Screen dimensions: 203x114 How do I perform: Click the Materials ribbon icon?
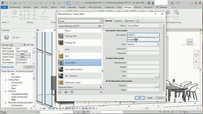(14, 14)
